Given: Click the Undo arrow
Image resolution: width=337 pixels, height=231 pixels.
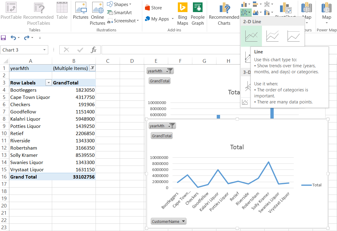Looking at the screenshot, I should tap(13, 38).
